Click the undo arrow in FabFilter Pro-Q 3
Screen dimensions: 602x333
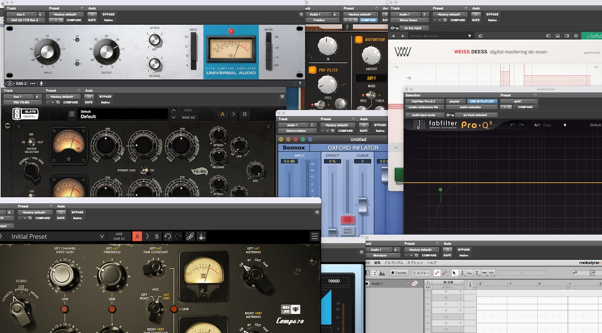[x=513, y=125]
